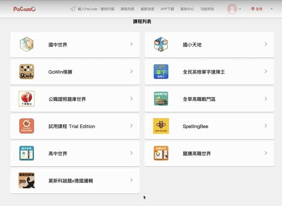
Task: Click the 國中世界 hexagon course icon
Action: coord(27,44)
